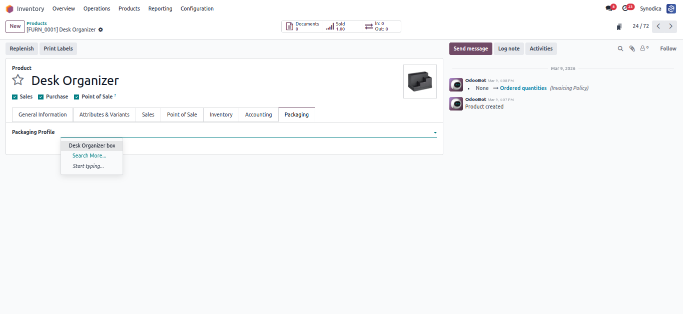The image size is (683, 314).
Task: Uncheck the Purchase checkbox
Action: point(41,97)
